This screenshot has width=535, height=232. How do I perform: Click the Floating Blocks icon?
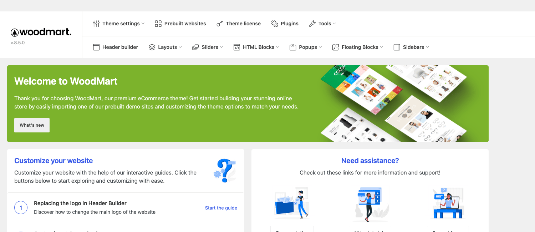(336, 47)
